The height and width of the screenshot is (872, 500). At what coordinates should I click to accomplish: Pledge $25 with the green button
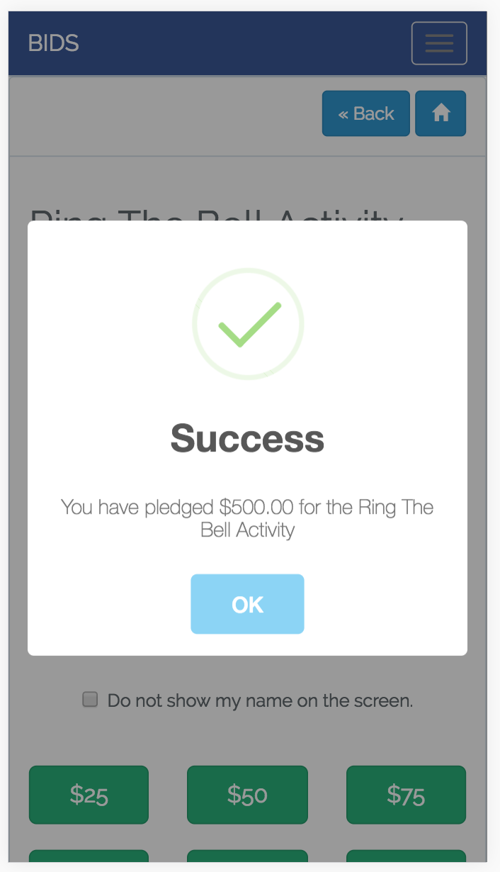click(x=89, y=795)
